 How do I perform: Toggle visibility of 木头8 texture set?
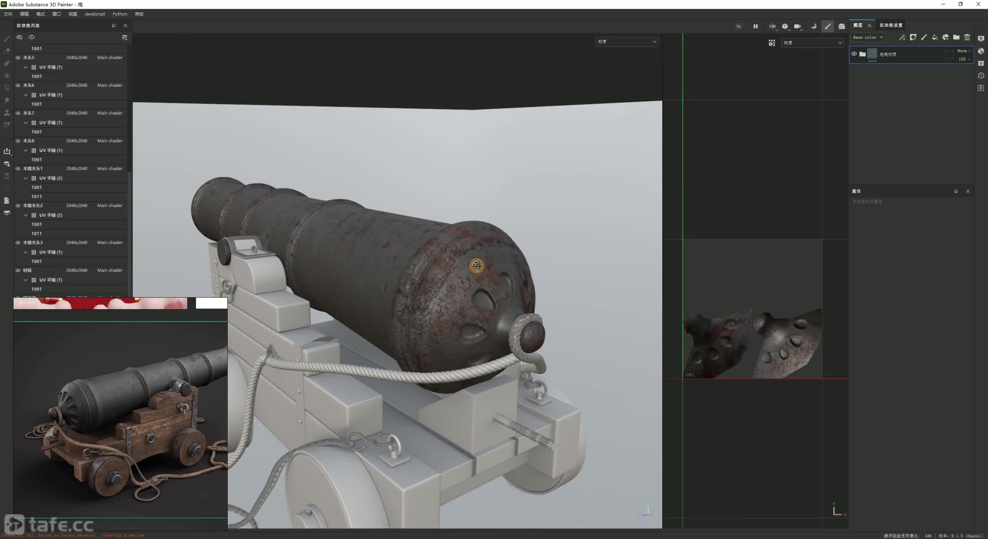point(18,141)
